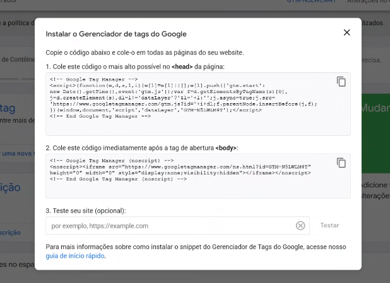Click the '2. Cole este código imediatamente' instruction

[142, 148]
